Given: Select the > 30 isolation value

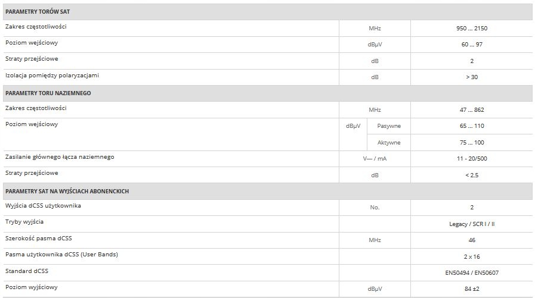Looking at the screenshot, I should click(x=471, y=77).
